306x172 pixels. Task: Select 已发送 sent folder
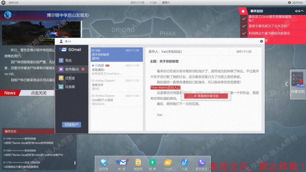point(72,78)
